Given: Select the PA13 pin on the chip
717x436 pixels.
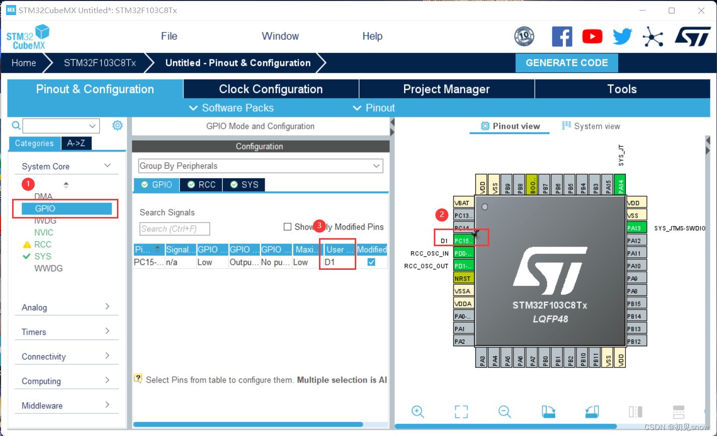Looking at the screenshot, I should tap(636, 228).
